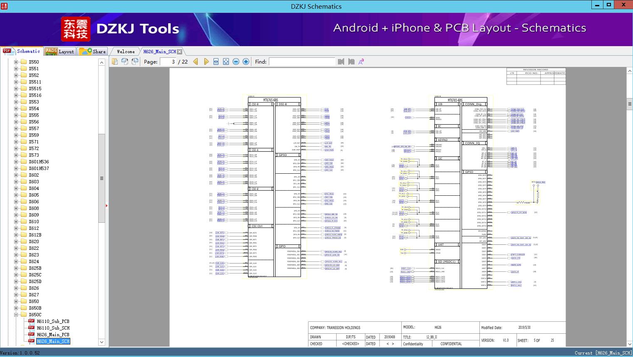Go to next page with right arrow
This screenshot has width=633, height=357.
(x=206, y=62)
